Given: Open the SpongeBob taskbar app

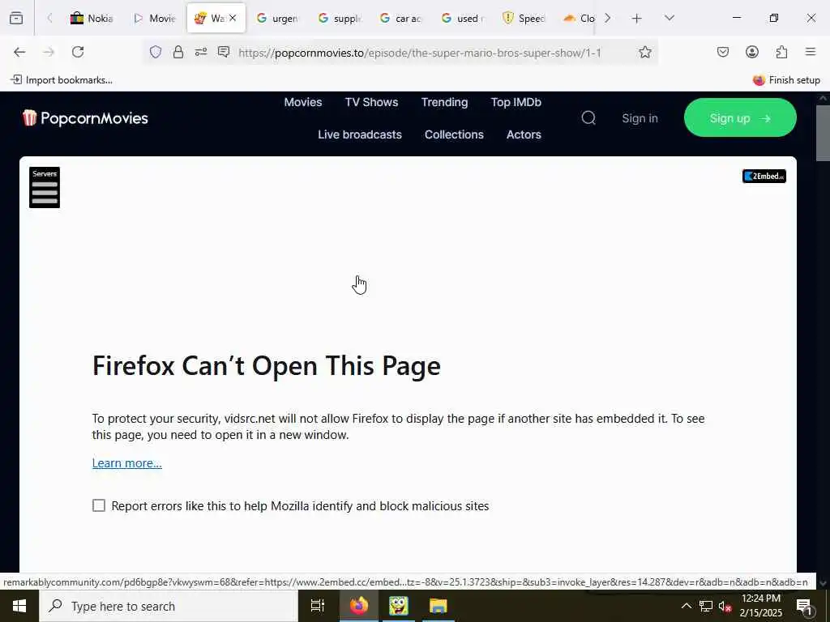Looking at the screenshot, I should (399, 606).
